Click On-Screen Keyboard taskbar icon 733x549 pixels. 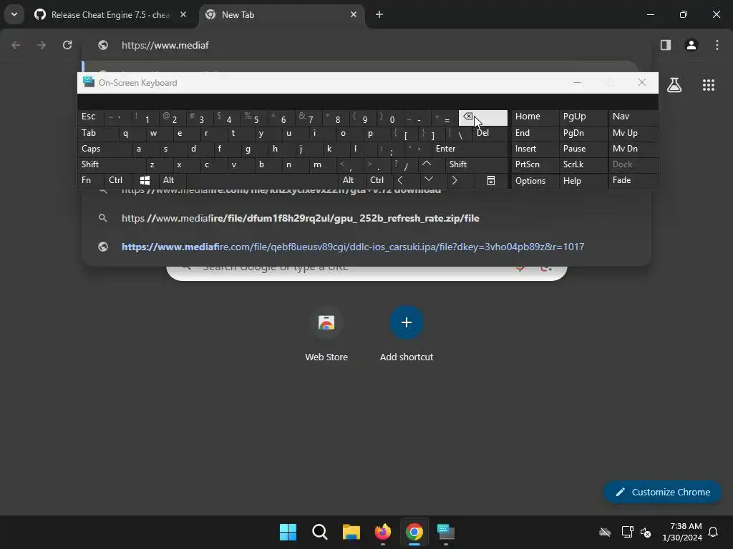coord(446,532)
